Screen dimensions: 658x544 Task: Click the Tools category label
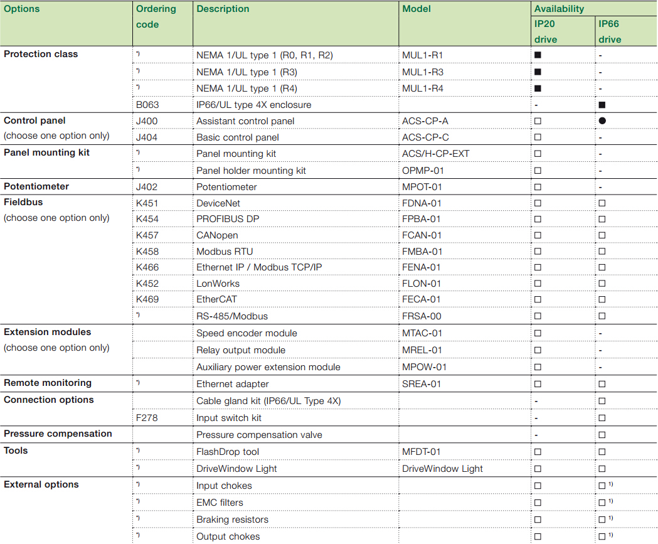16,451
